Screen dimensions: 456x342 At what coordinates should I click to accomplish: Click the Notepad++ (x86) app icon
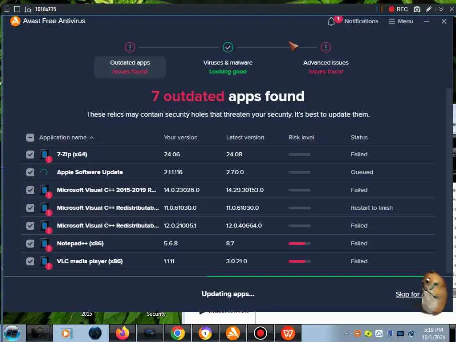[x=46, y=244]
